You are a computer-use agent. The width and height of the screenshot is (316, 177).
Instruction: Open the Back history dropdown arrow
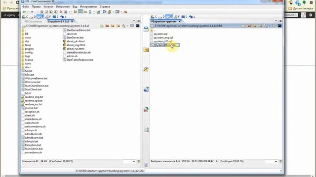tap(28, 12)
